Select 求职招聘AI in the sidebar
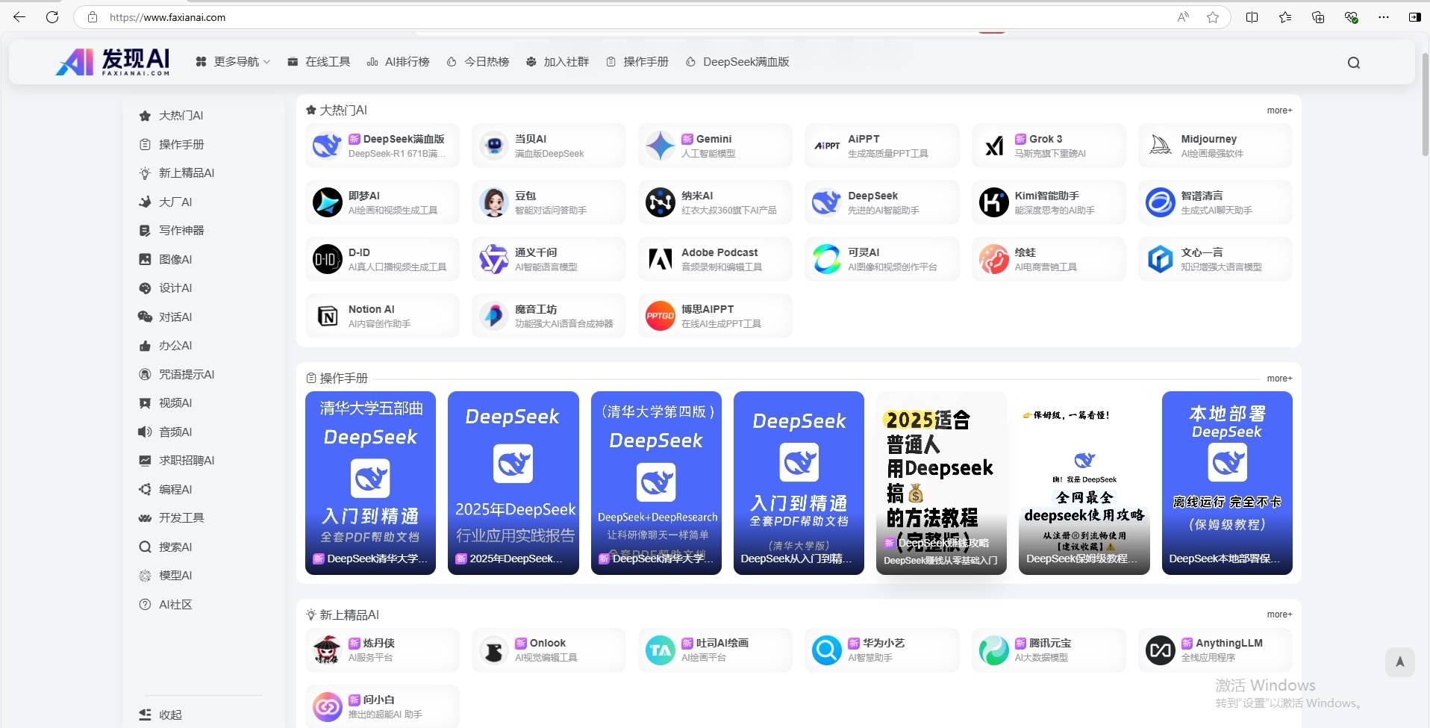1430x728 pixels. [x=177, y=461]
